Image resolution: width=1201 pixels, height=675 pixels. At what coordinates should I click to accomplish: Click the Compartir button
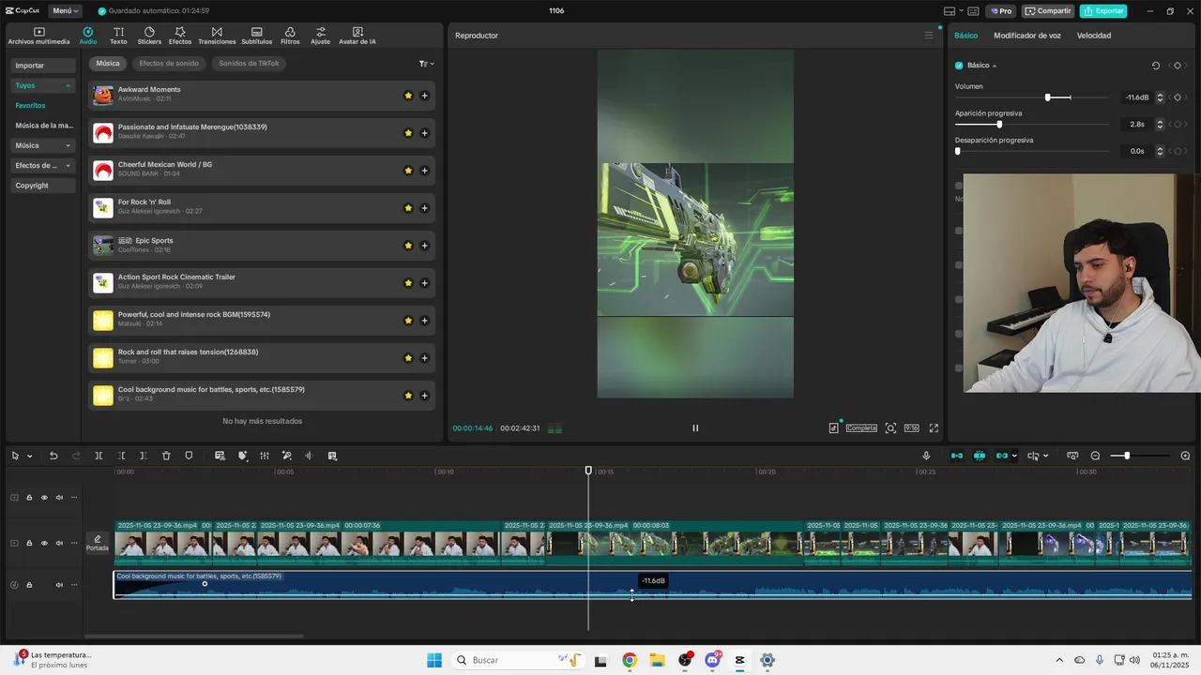tap(1048, 11)
